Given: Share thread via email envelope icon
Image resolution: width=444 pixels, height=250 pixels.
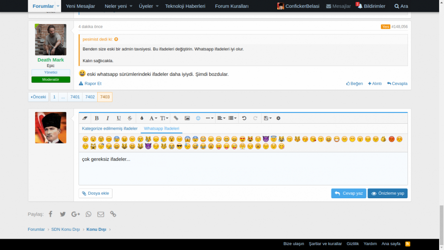Looking at the screenshot, I should point(101,214).
